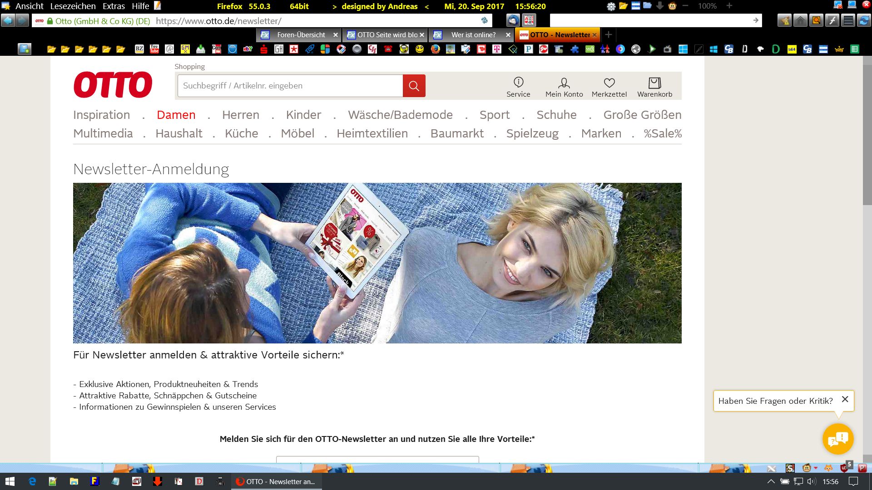Switch to Wer ist online? tab
The height and width of the screenshot is (490, 872).
pos(473,35)
